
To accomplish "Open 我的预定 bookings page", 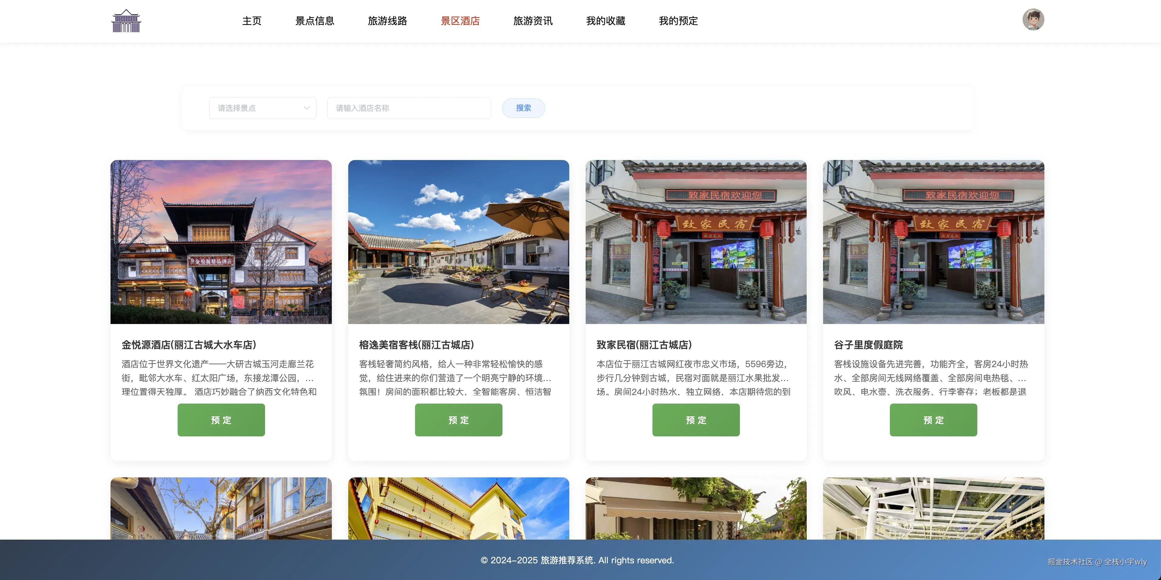I will [x=678, y=21].
